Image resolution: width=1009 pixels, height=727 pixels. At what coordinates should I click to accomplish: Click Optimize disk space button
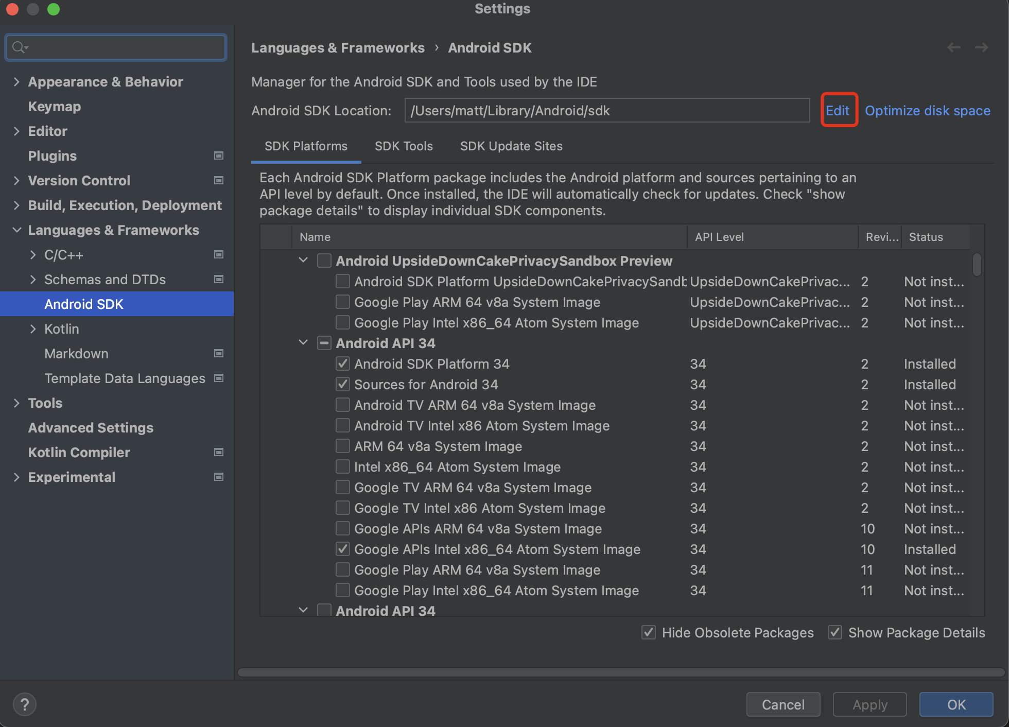[x=928, y=111]
